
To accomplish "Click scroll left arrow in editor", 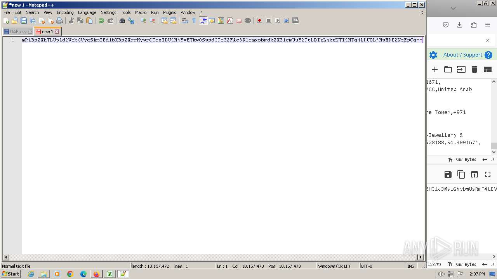I will (x=6, y=257).
